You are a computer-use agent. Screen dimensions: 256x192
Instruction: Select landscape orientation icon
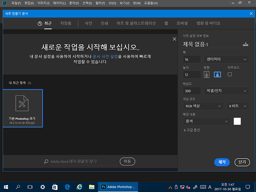click(x=217, y=75)
